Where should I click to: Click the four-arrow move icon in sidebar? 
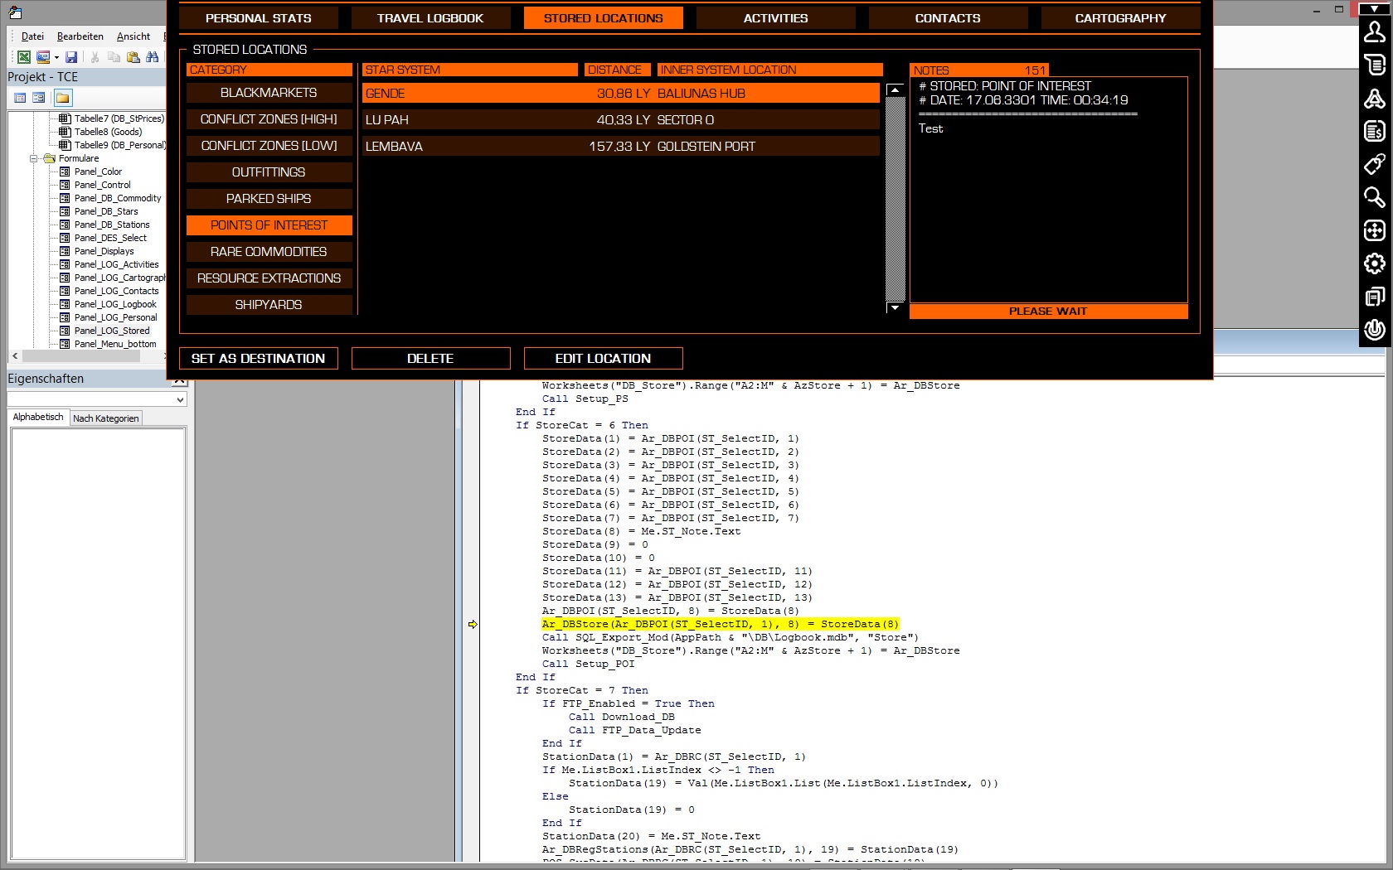coord(1374,230)
